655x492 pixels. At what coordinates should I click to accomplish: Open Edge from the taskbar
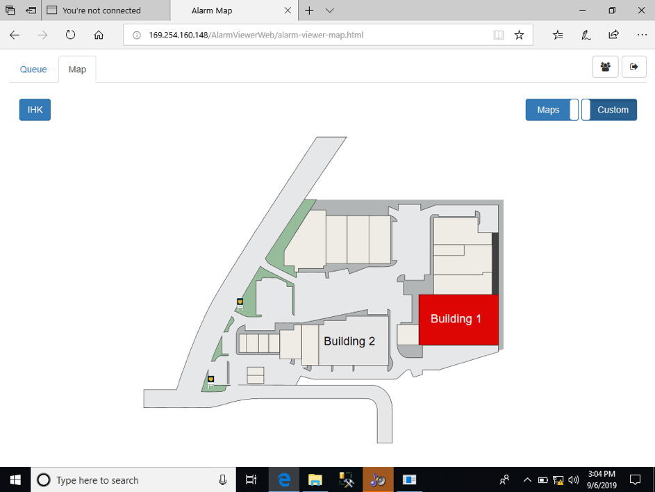(x=284, y=480)
